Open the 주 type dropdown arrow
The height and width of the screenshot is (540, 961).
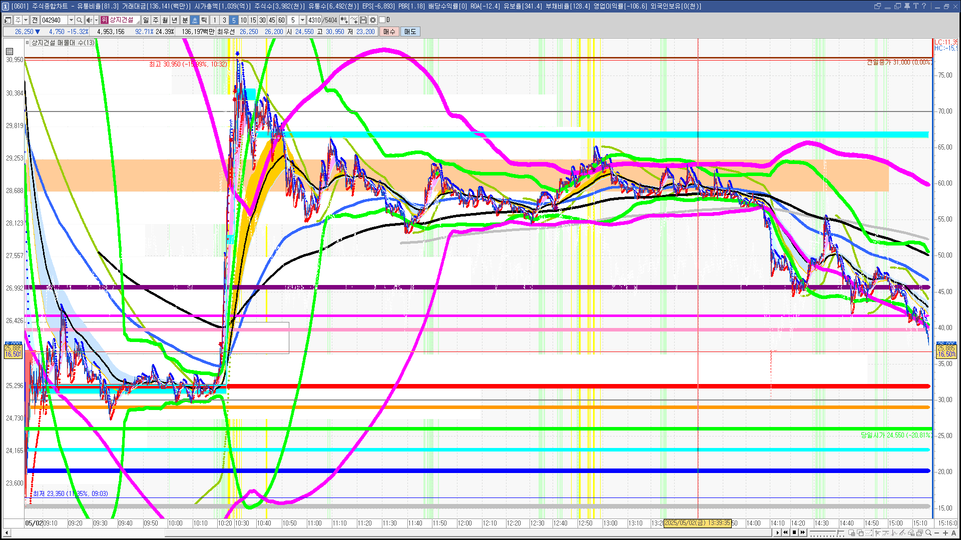pos(26,20)
